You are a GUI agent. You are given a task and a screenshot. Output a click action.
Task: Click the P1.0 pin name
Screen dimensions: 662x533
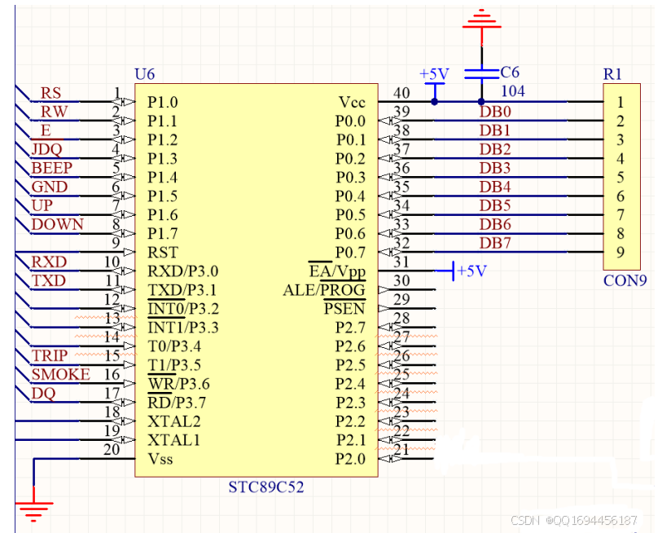[x=163, y=103]
